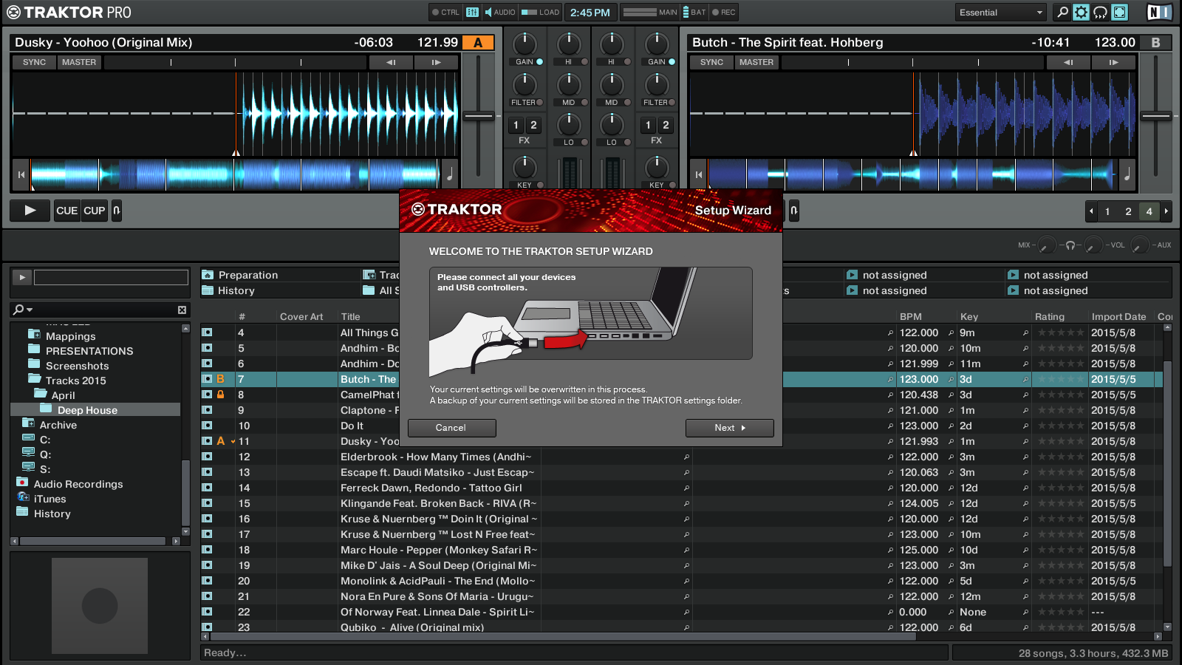
Task: Open the Archive node in the tree
Action: click(58, 425)
